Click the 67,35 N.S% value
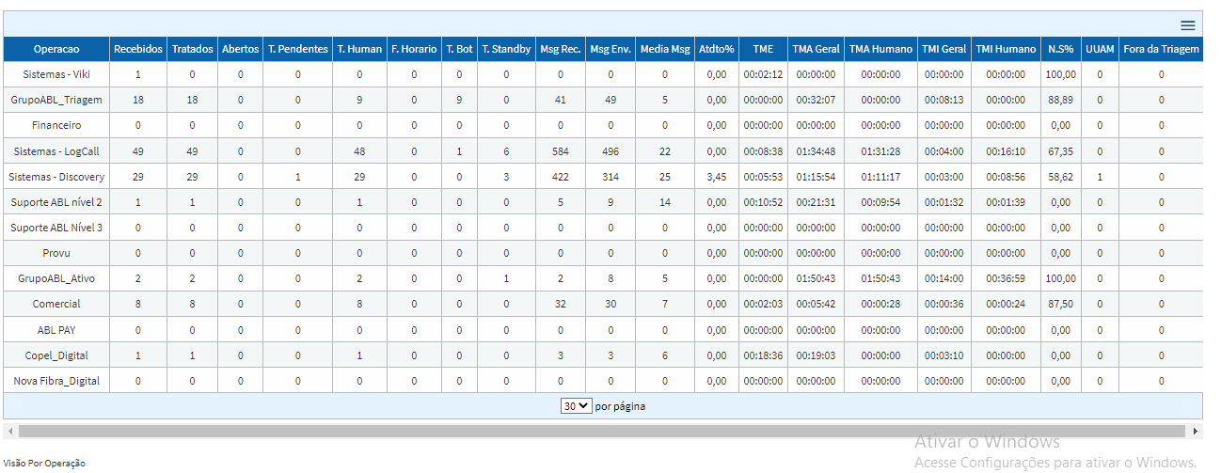Screen dimensions: 1221x473 [x=1060, y=151]
